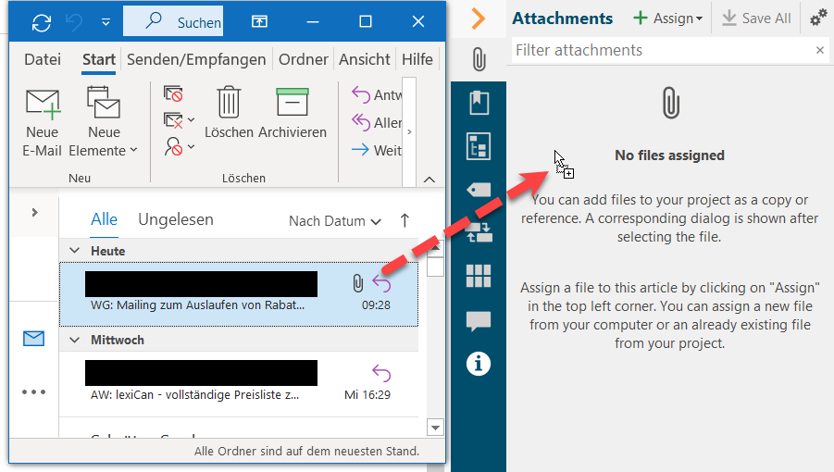This screenshot has height=472, width=834.
Task: Click the Archivieren button
Action: [293, 113]
